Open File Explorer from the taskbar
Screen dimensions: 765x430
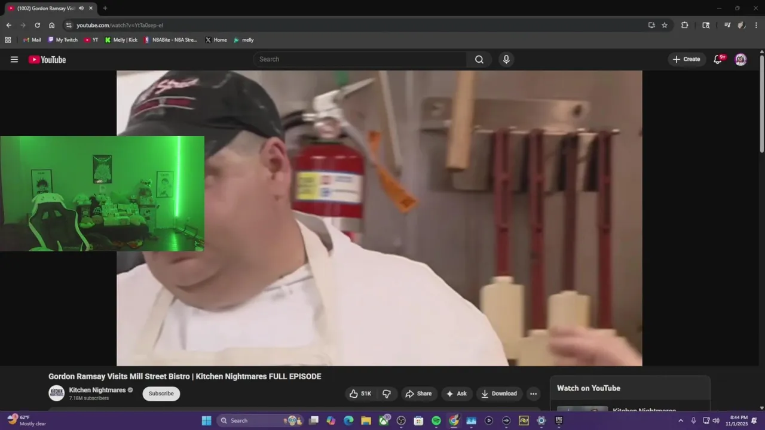(x=366, y=420)
